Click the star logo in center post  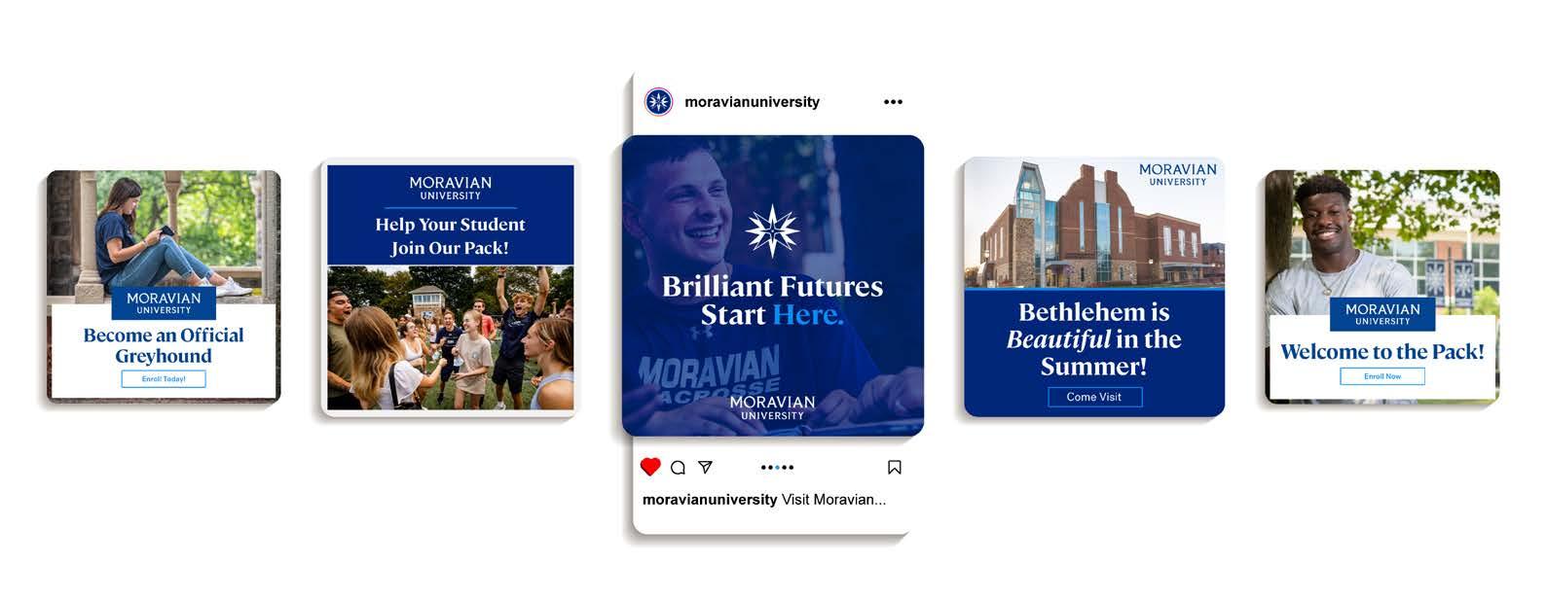pos(772,231)
